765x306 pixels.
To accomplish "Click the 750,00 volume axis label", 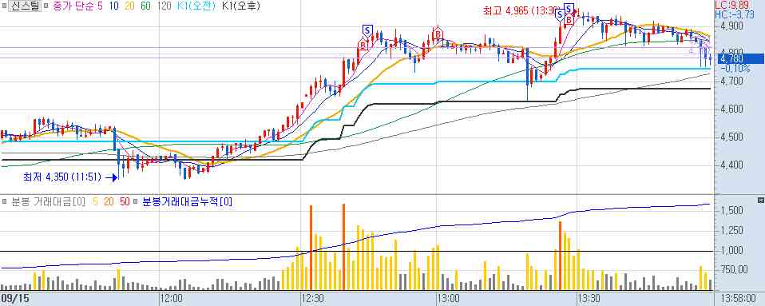I will pyautogui.click(x=735, y=270).
